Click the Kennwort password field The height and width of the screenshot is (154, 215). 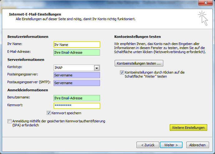(77, 106)
